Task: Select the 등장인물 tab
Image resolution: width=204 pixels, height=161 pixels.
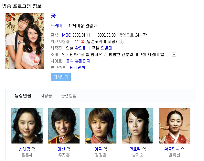Action: [23, 96]
